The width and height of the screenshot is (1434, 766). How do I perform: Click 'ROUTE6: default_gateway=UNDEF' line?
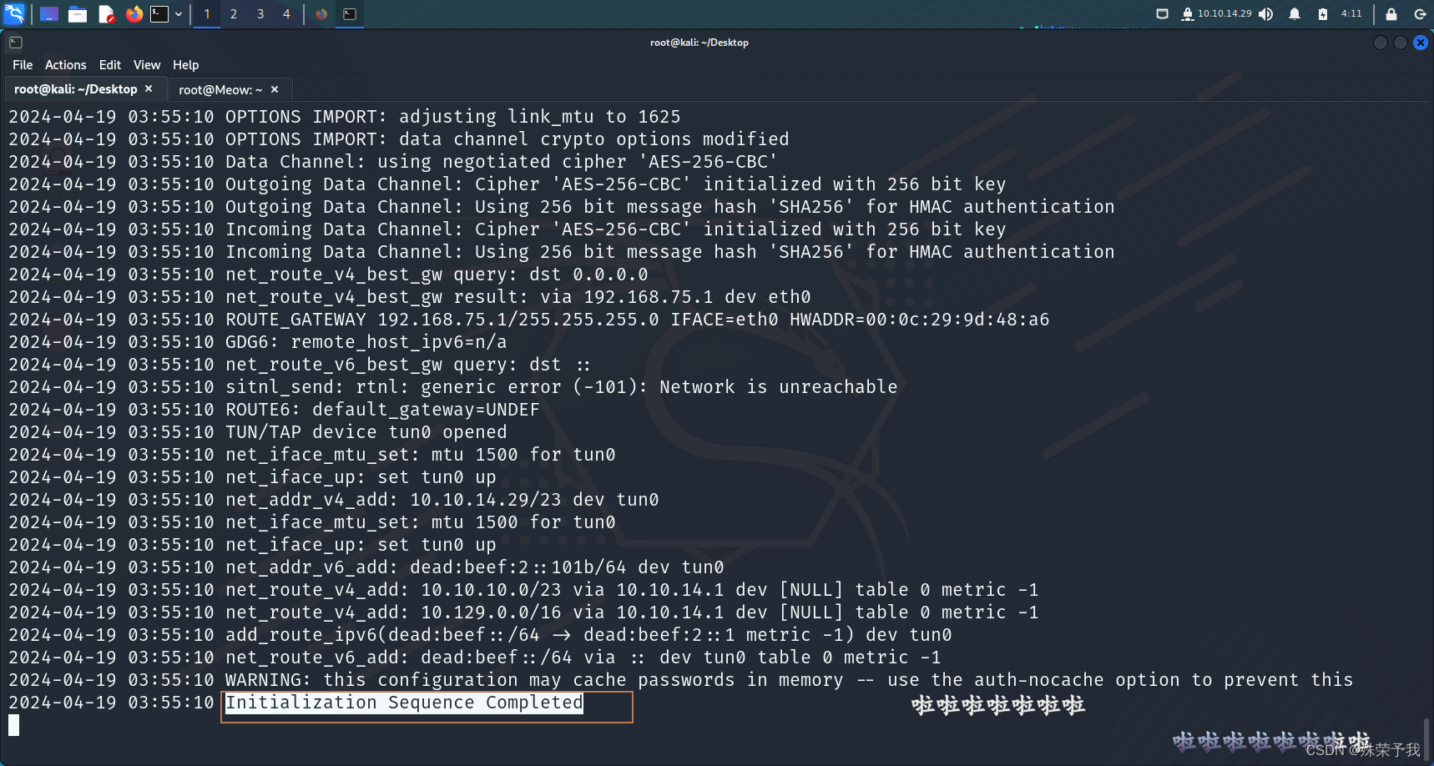pos(382,410)
